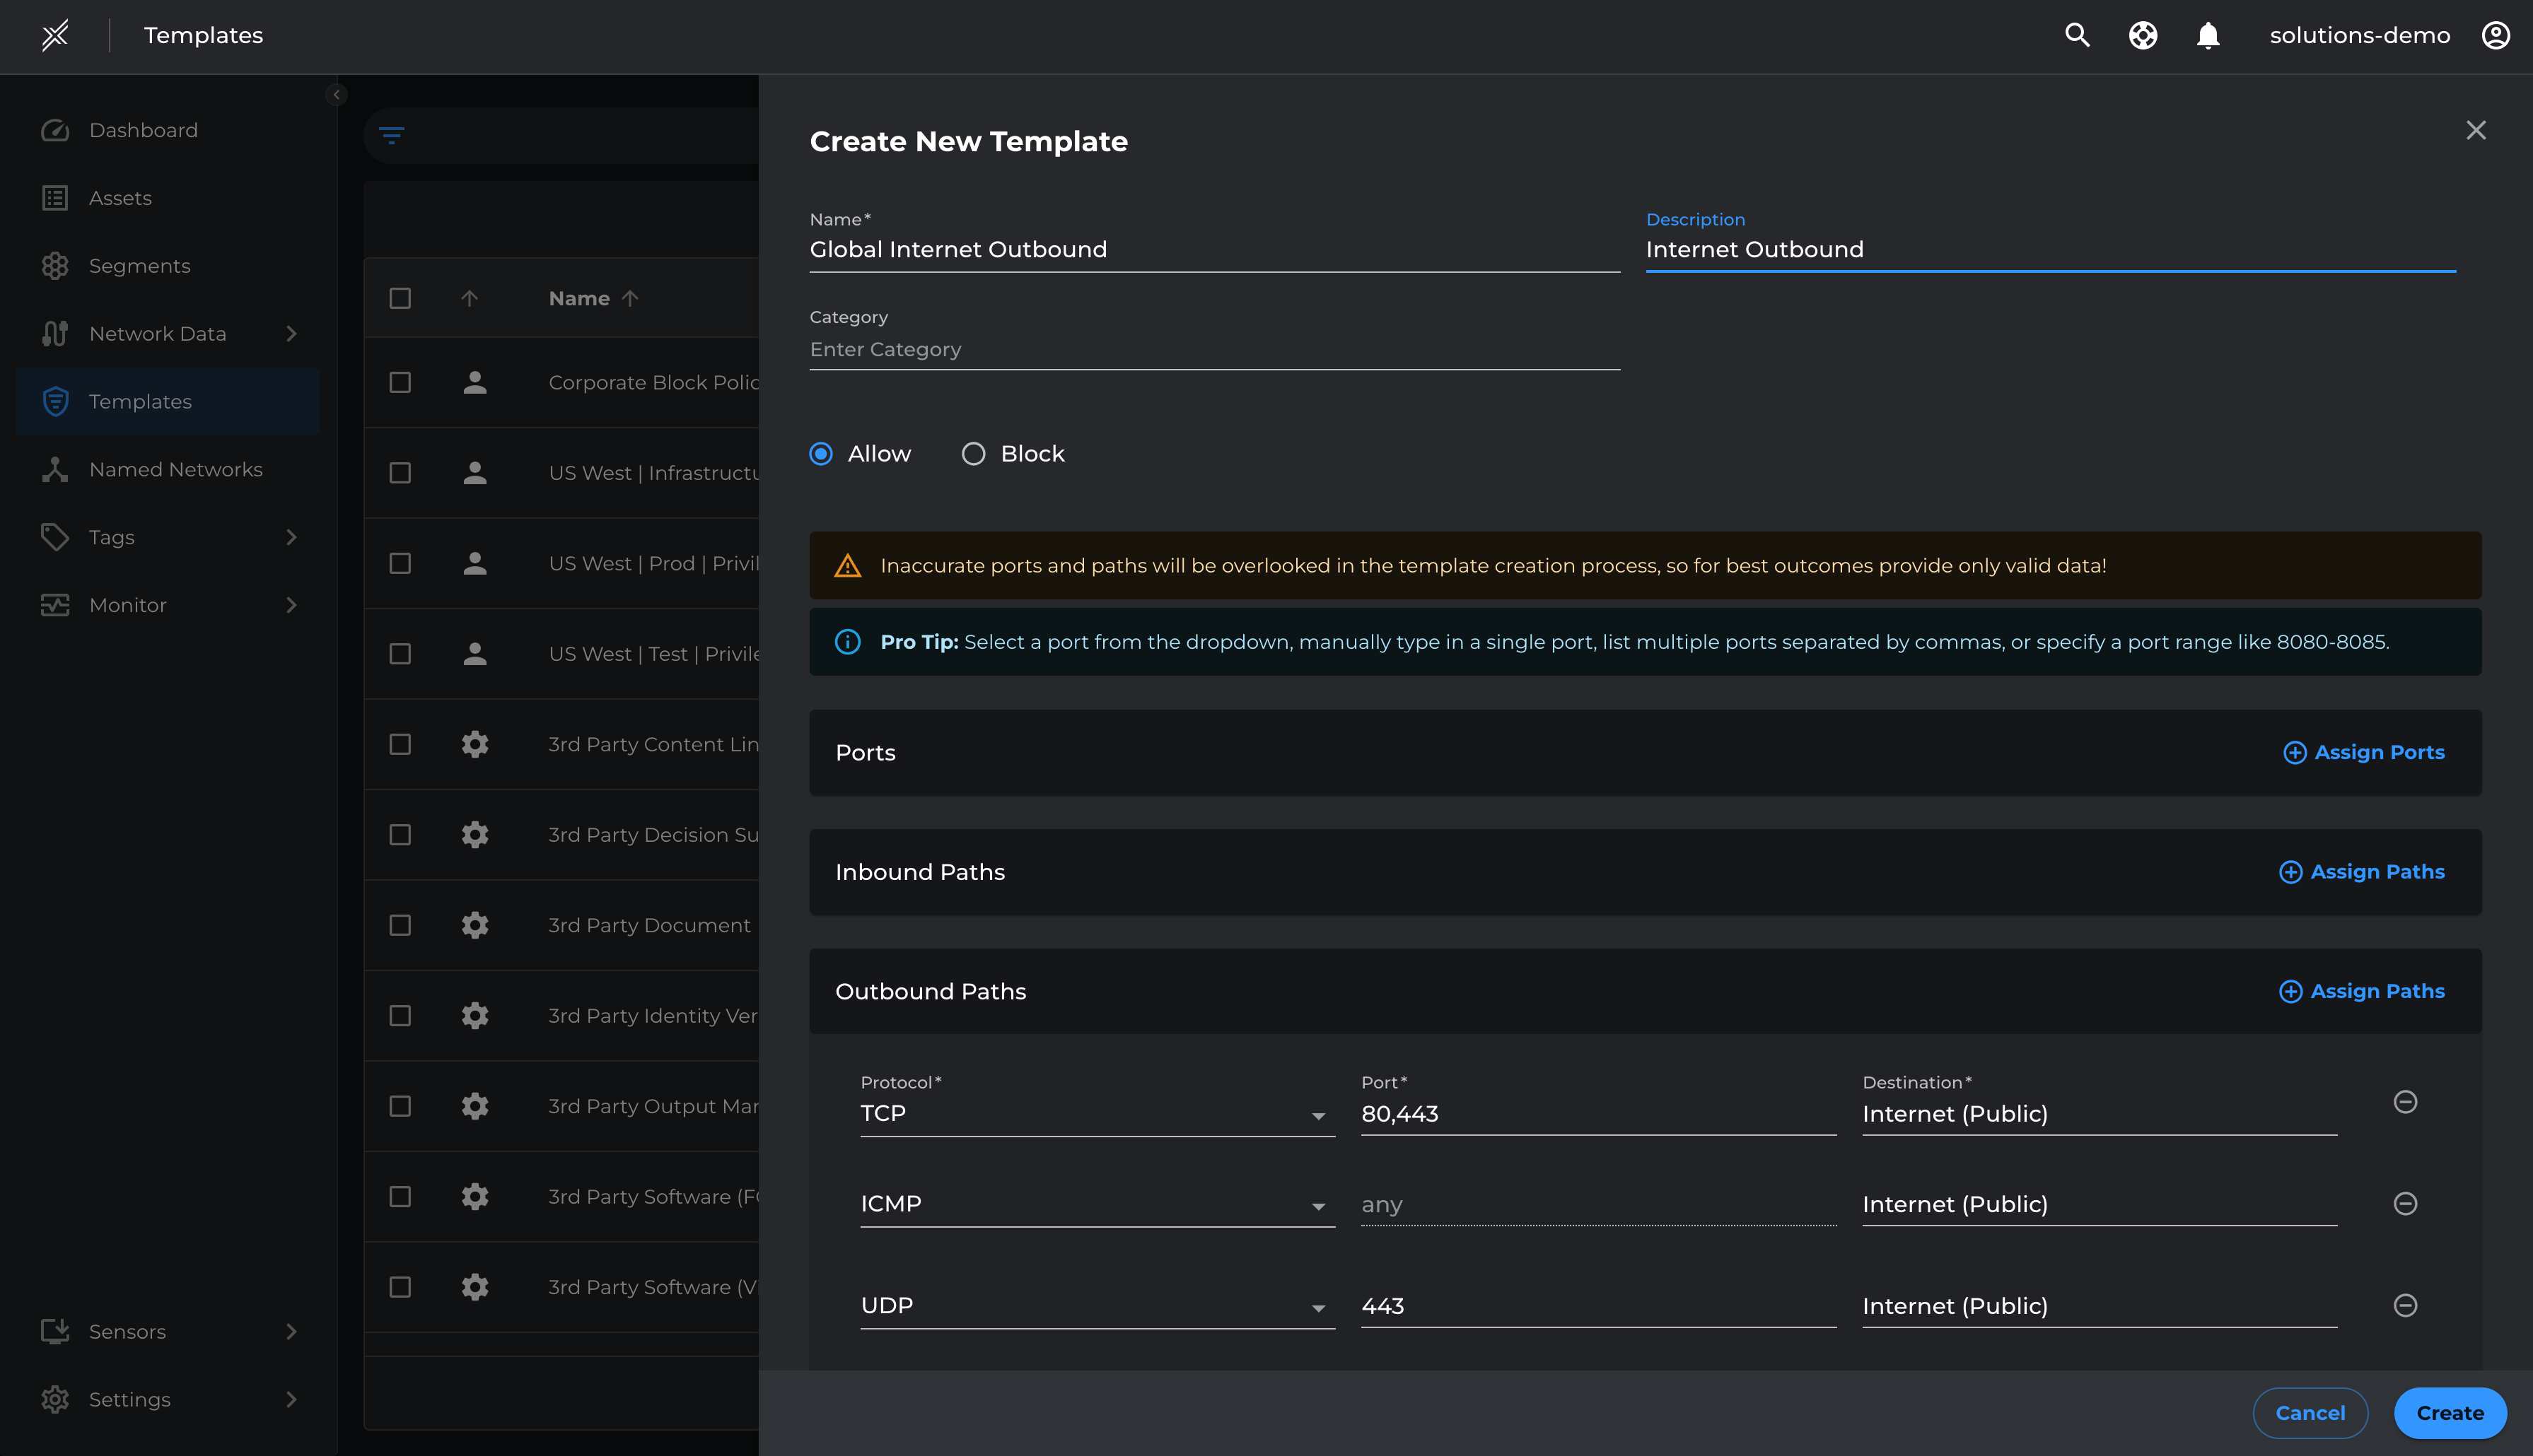Select the Allow radio button
The image size is (2533, 1456).
(x=821, y=454)
